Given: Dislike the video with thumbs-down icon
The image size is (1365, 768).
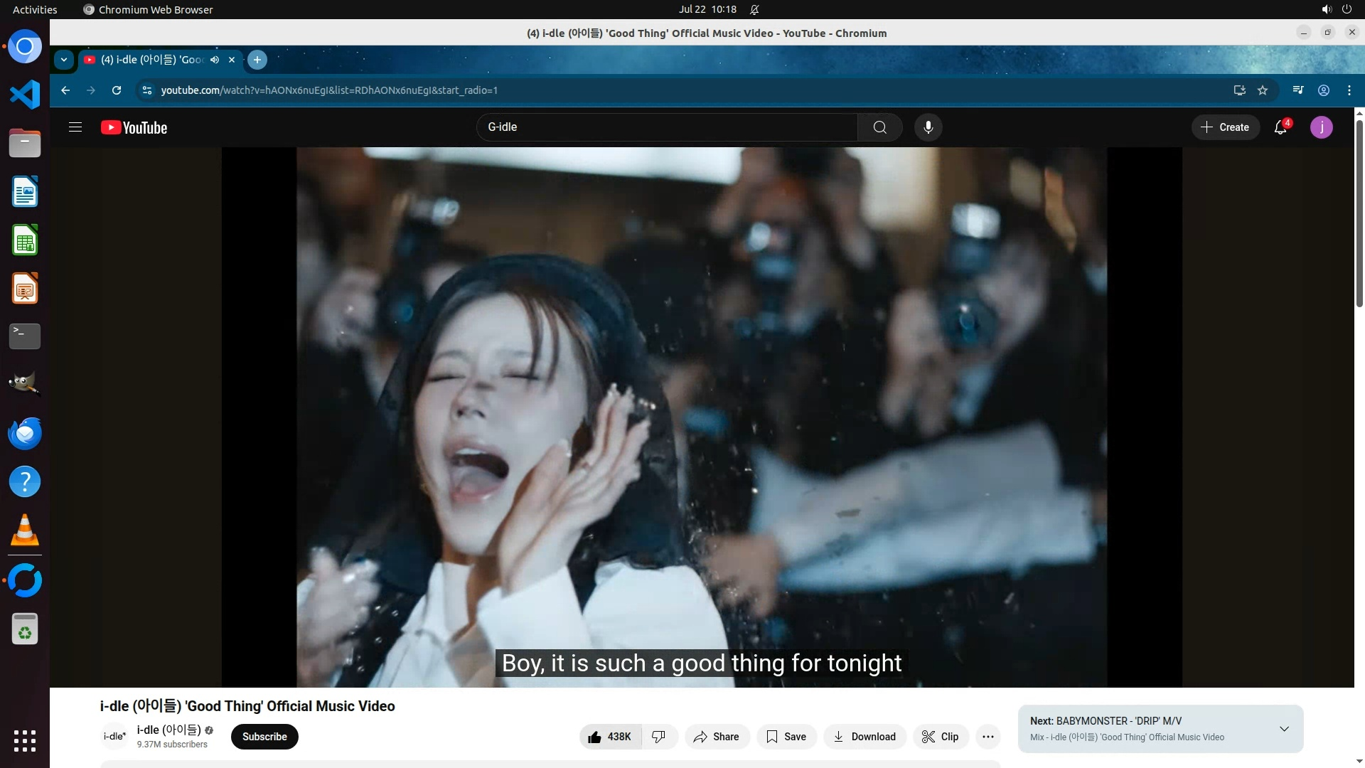Looking at the screenshot, I should [659, 737].
